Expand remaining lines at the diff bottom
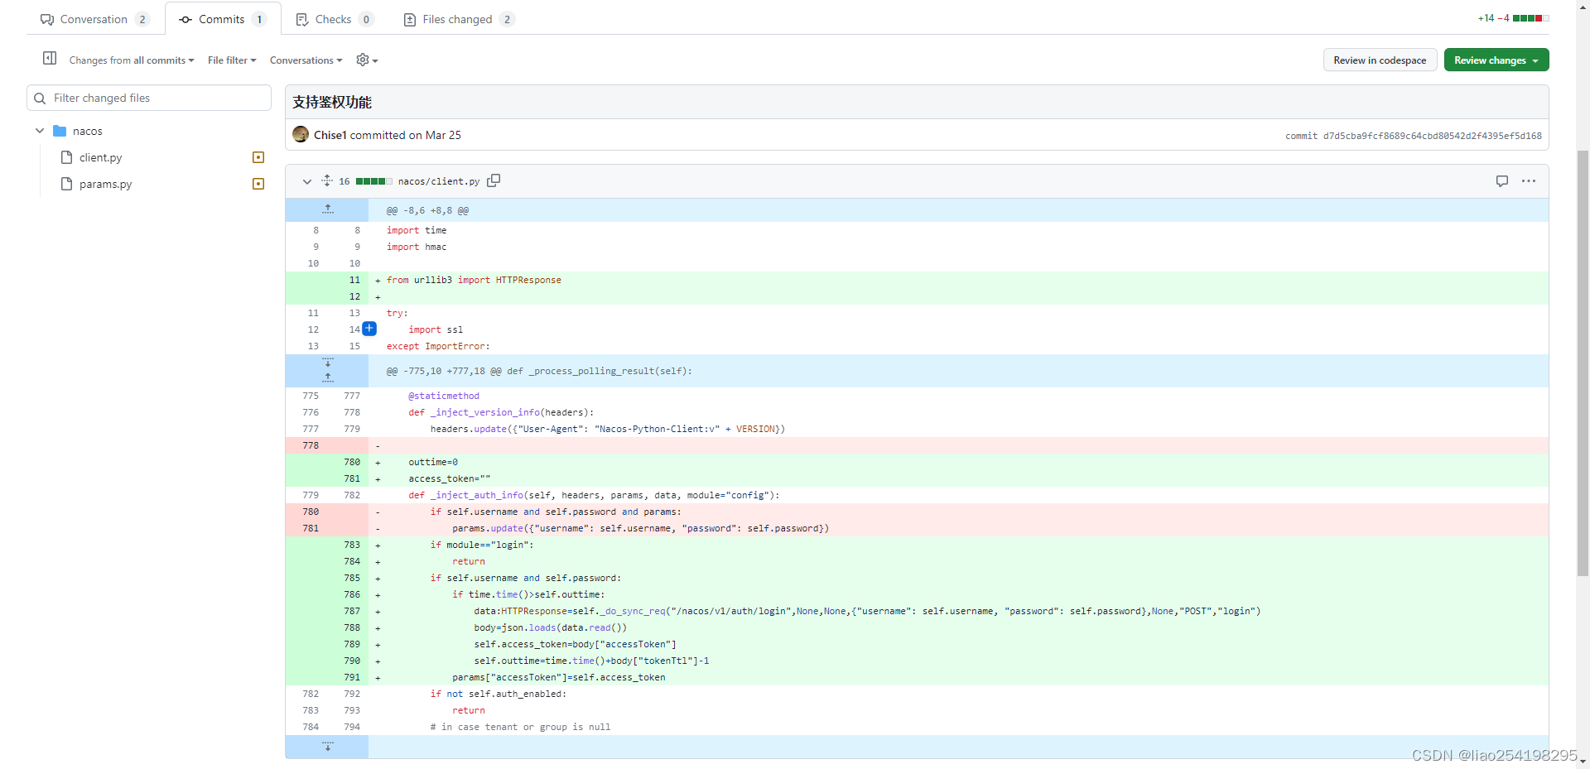1590x769 pixels. pos(326,746)
